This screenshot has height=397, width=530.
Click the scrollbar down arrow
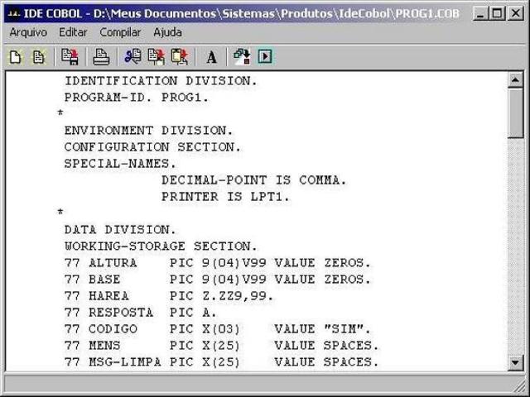tap(515, 362)
